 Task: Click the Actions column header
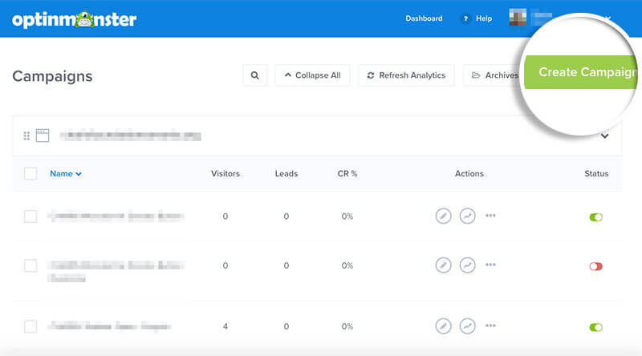(x=469, y=173)
